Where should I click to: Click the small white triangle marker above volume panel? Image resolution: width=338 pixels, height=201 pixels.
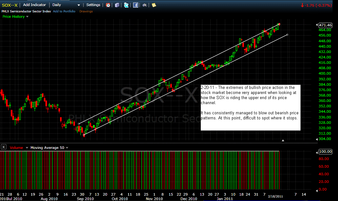click(x=283, y=140)
